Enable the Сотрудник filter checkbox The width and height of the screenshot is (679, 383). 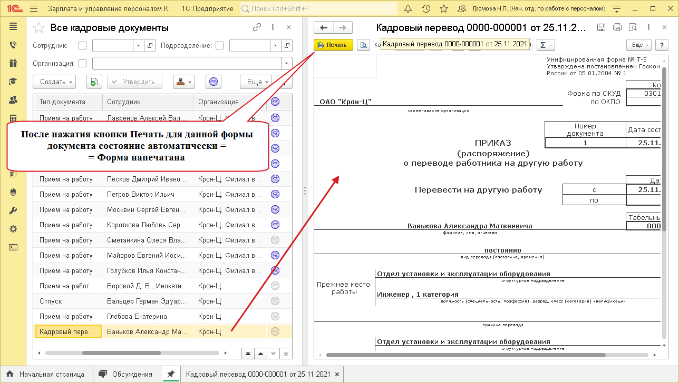(82, 46)
